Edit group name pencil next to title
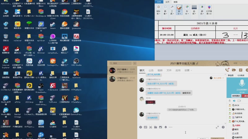 (x=197, y=63)
